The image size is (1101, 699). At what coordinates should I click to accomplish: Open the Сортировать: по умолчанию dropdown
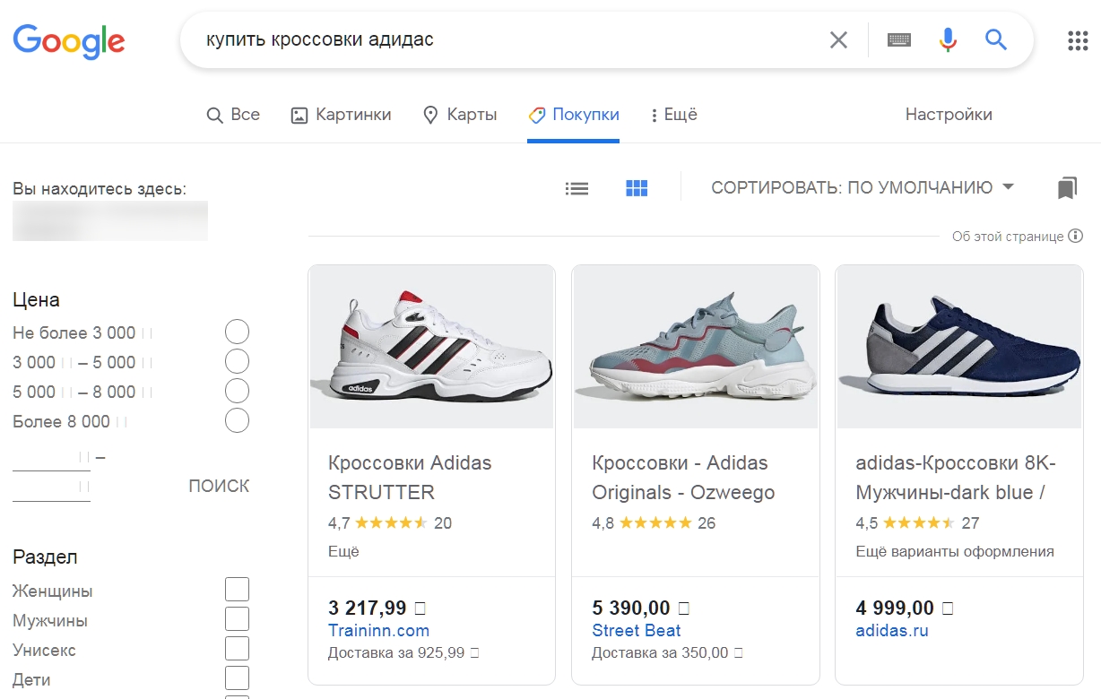863,188
